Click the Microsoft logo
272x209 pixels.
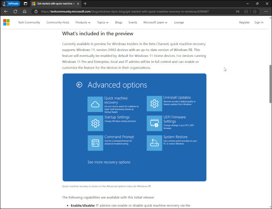click(6, 22)
